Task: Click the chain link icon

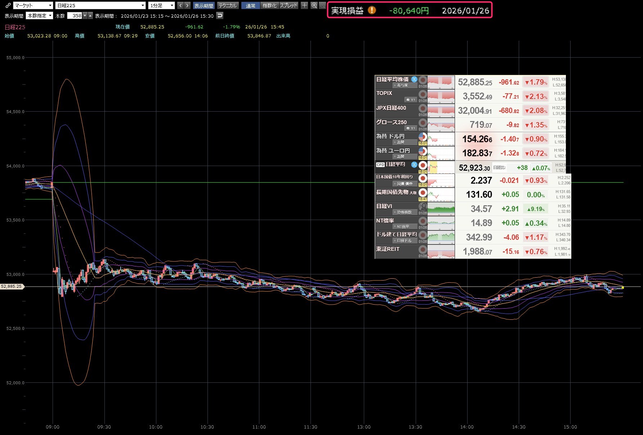Action: [x=8, y=5]
